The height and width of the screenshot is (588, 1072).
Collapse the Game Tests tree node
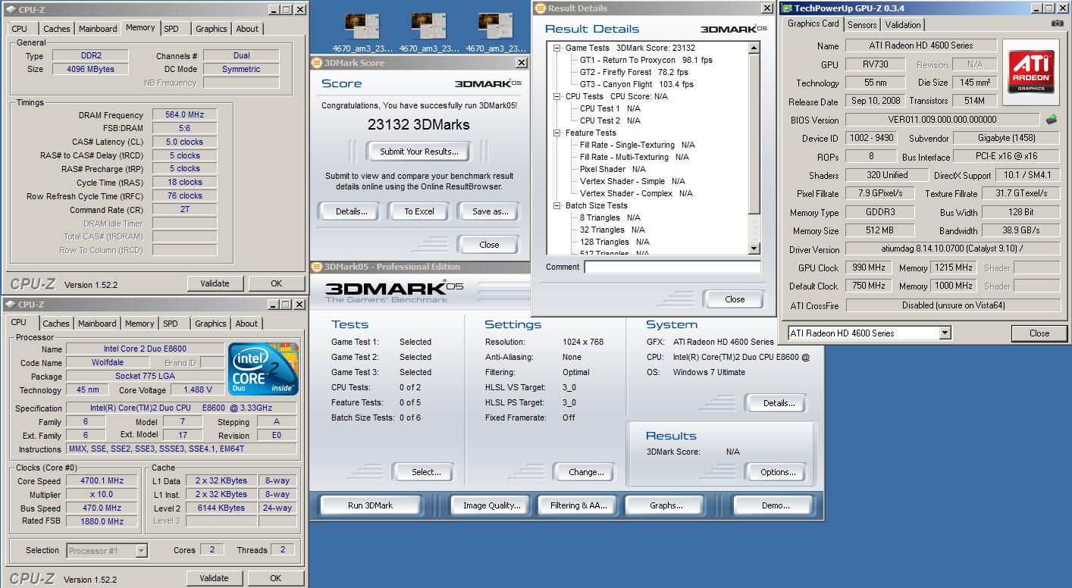point(557,48)
